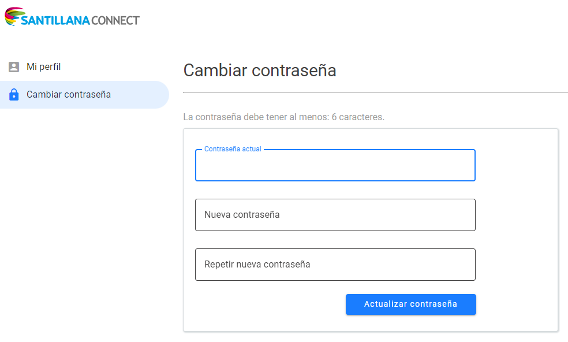Click empty space left of Actualizar button

click(266, 304)
